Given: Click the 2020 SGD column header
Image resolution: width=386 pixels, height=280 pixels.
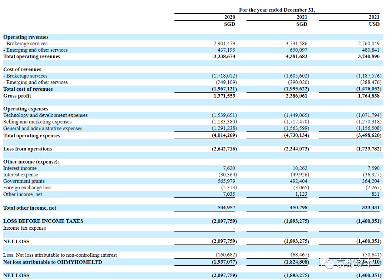Looking at the screenshot, I should (x=229, y=20).
